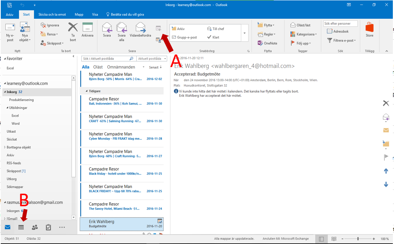Select the Start ribbon tab

(x=26, y=14)
